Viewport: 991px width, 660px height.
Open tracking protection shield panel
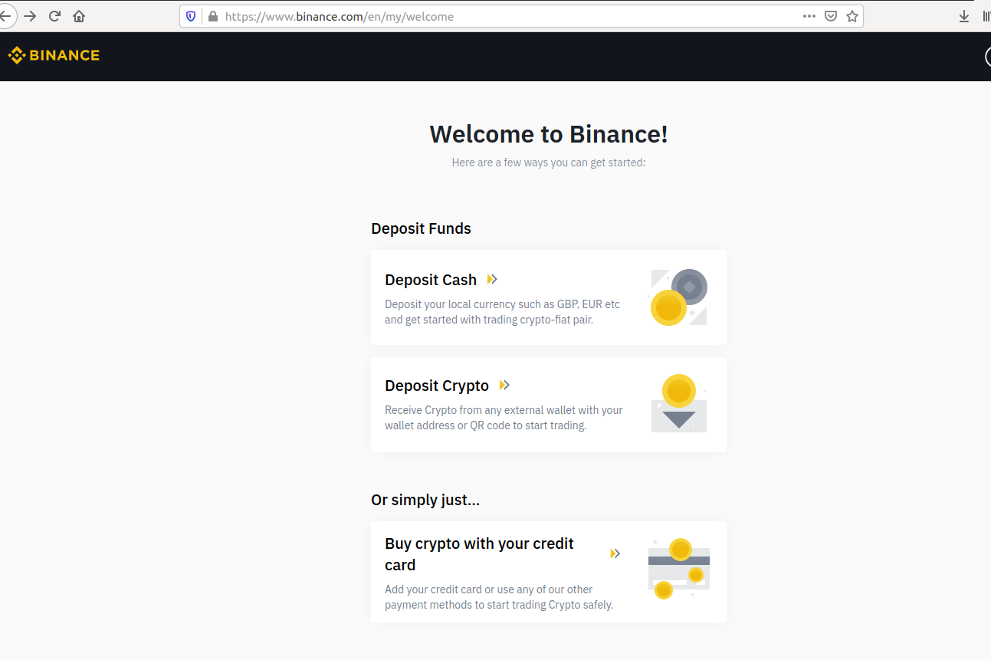coord(192,16)
